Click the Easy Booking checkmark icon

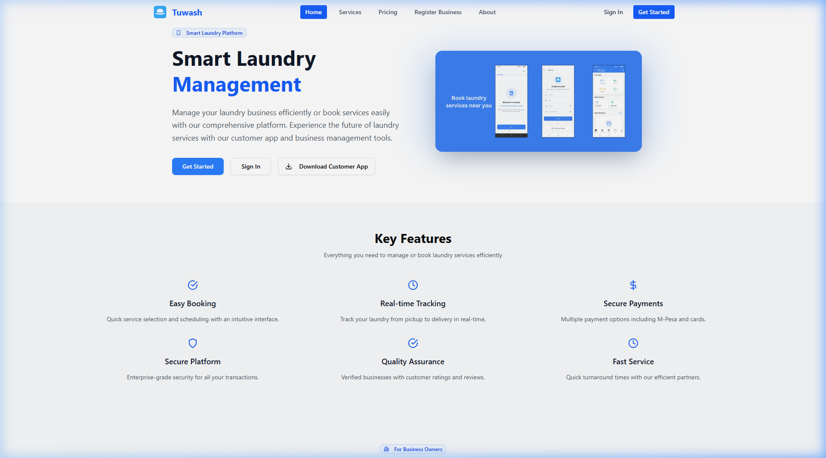tap(193, 285)
